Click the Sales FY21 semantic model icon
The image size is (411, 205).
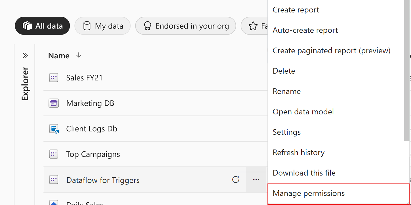53,77
